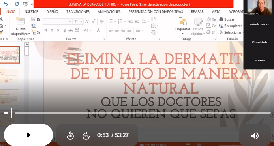The image size is (274, 146).
Task: Open the font name combo box
Action: click(57, 21)
